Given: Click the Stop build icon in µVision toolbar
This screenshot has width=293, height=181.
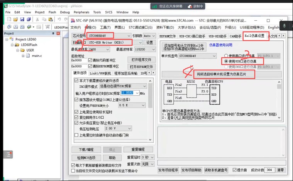Looking at the screenshot, I should tap(39, 27).
